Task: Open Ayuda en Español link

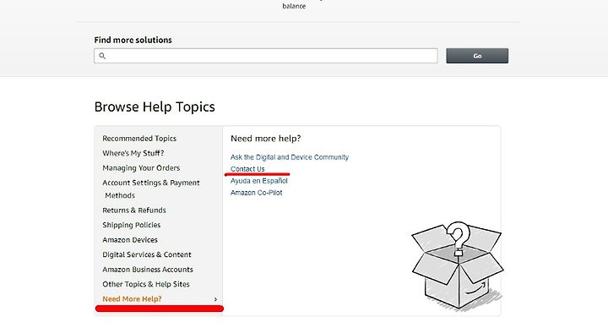Action: pos(259,181)
